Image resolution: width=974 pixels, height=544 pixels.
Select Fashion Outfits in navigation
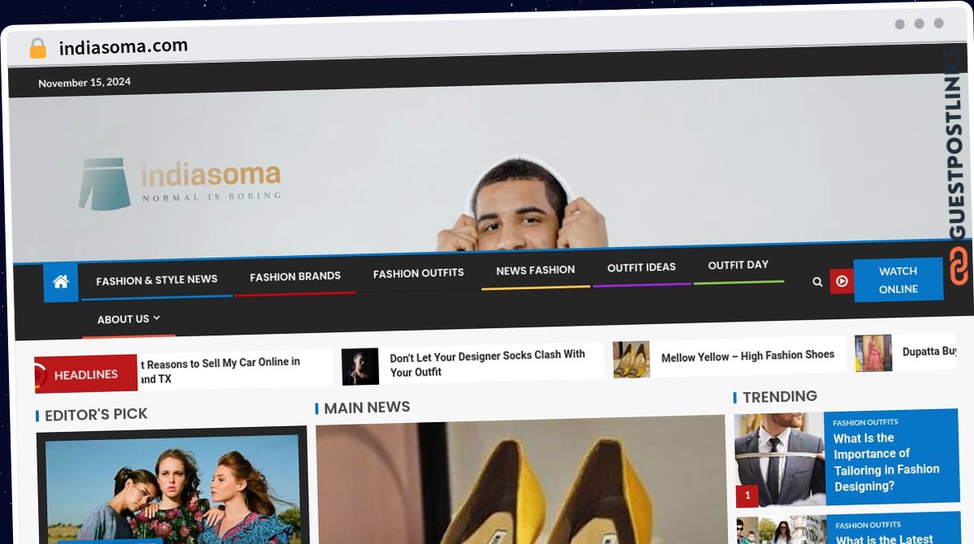pyautogui.click(x=419, y=274)
